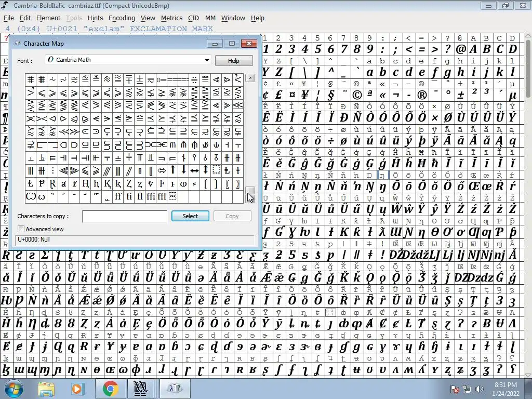The height and width of the screenshot is (399, 532).
Task: Choose the ff ligature in Character Map
Action: pos(118,196)
